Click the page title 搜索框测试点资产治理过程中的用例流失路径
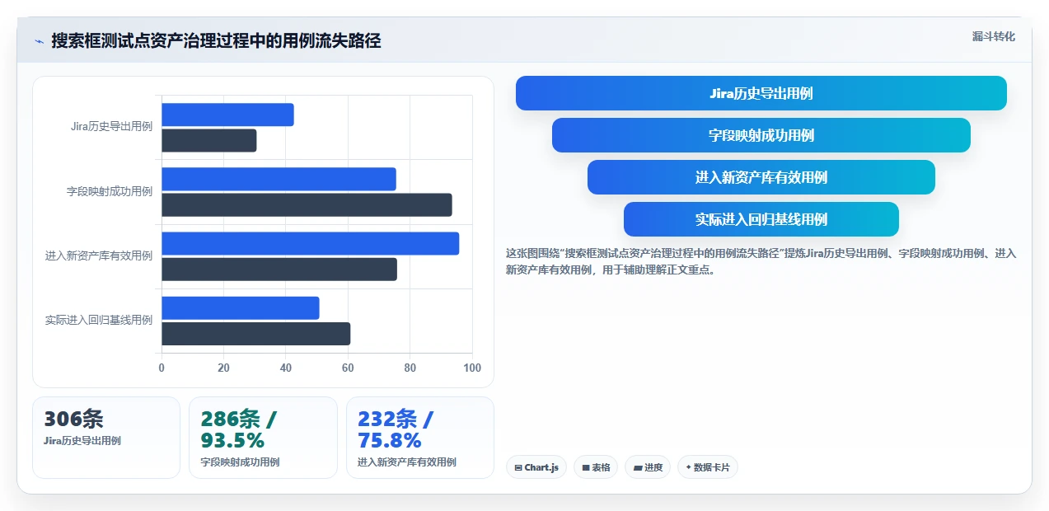 [216, 41]
